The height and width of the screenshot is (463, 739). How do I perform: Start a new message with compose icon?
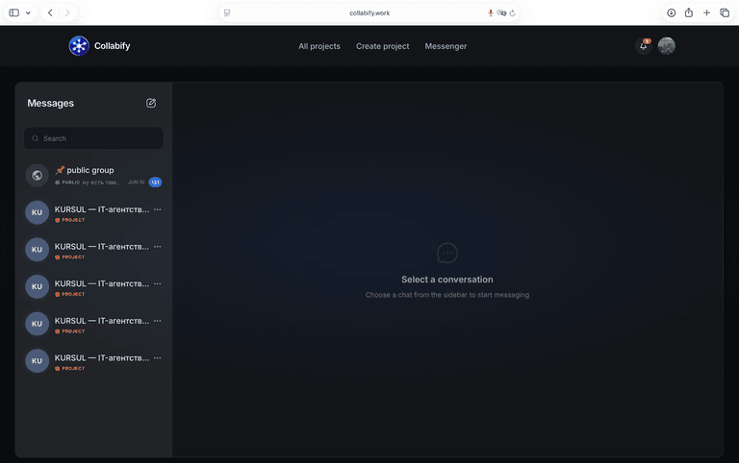151,103
